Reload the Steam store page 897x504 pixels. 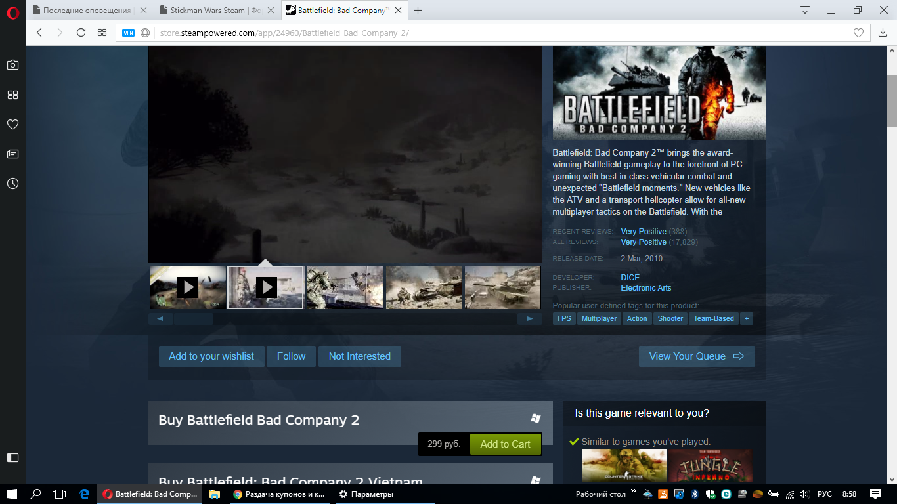(81, 33)
